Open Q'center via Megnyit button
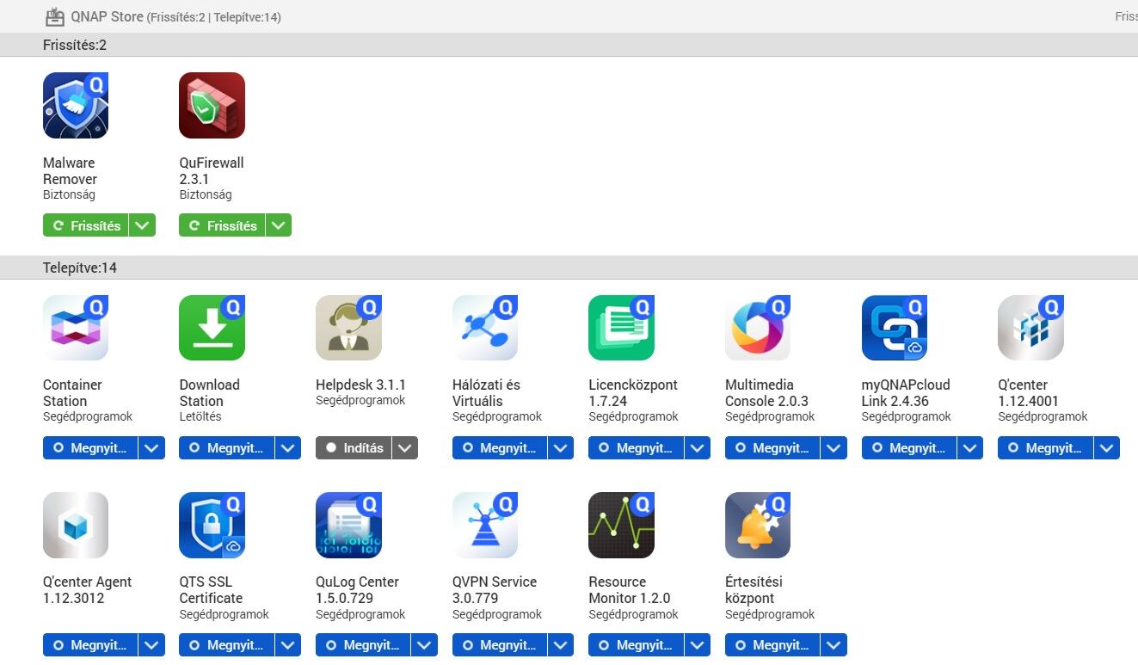1138x665 pixels. tap(1045, 448)
